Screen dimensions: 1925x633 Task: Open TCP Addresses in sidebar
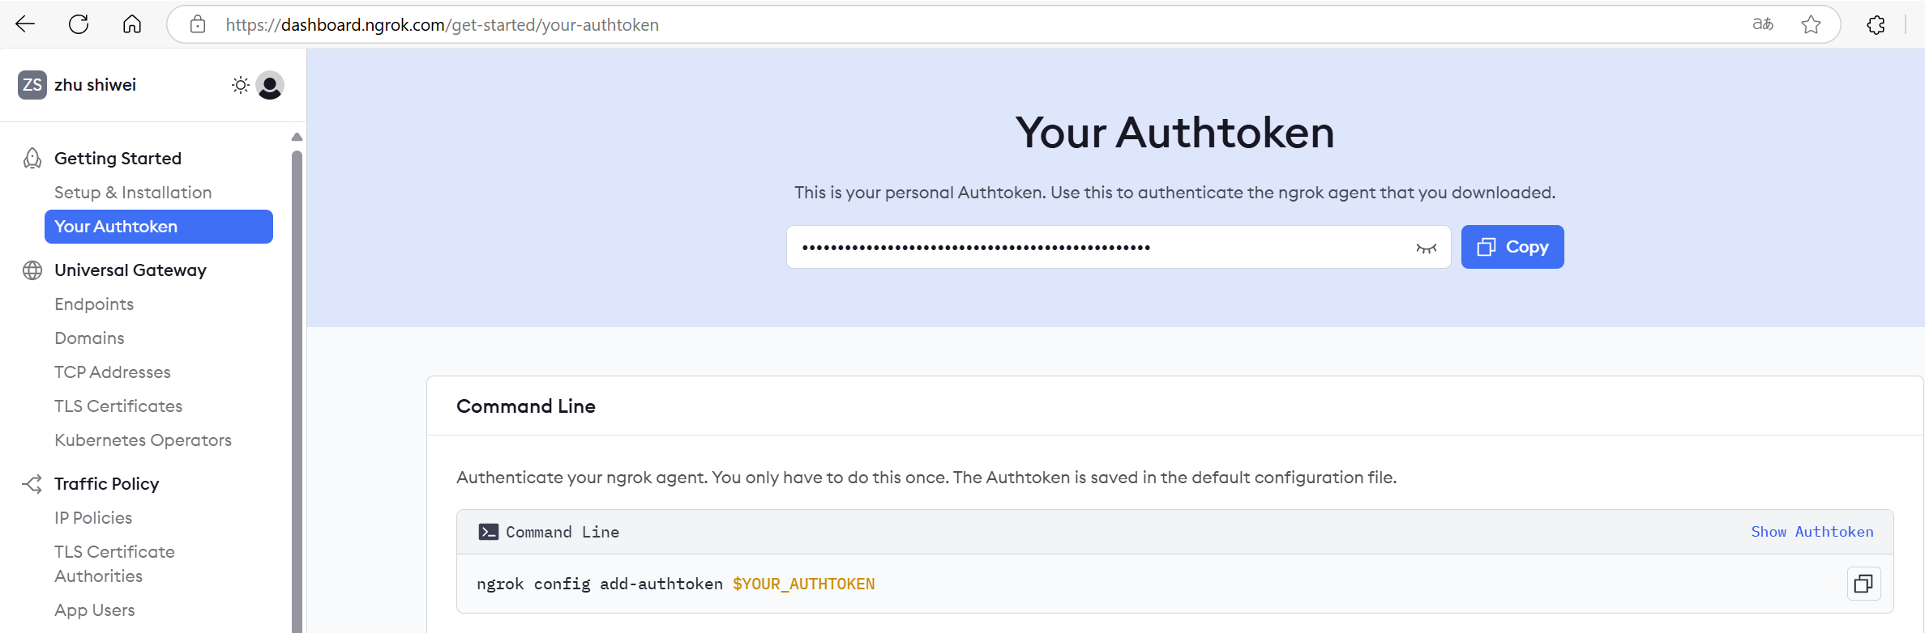(x=113, y=372)
